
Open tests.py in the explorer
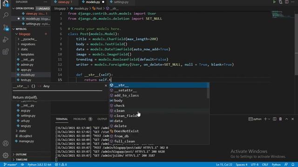(26, 80)
